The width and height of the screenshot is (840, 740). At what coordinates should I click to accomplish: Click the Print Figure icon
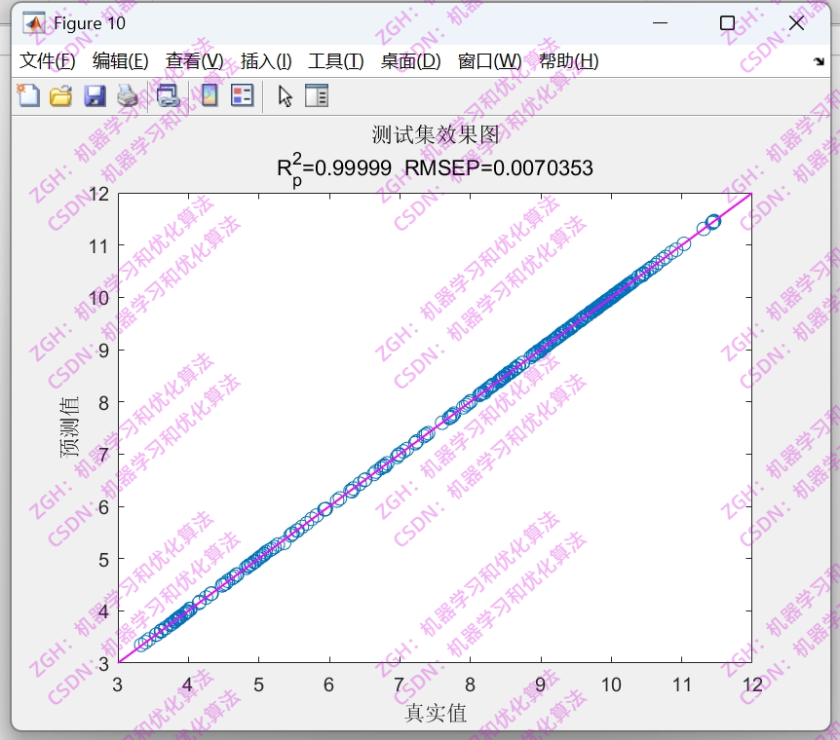pyautogui.click(x=128, y=96)
